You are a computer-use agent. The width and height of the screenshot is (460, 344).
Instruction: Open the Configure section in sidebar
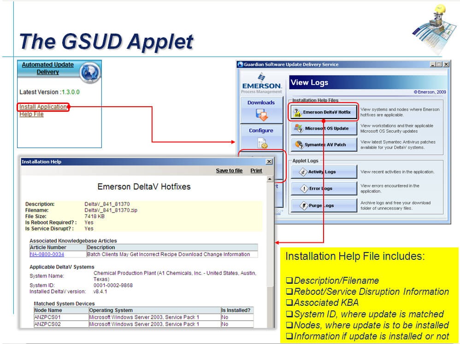point(261,138)
